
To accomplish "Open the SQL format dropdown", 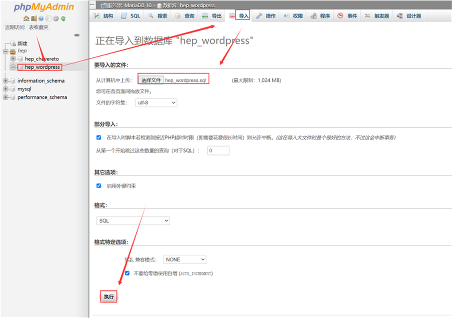I will point(133,221).
